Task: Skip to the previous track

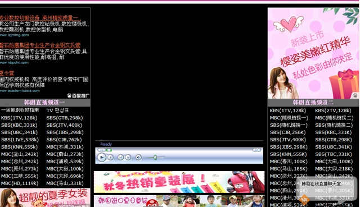Action: pos(120,157)
